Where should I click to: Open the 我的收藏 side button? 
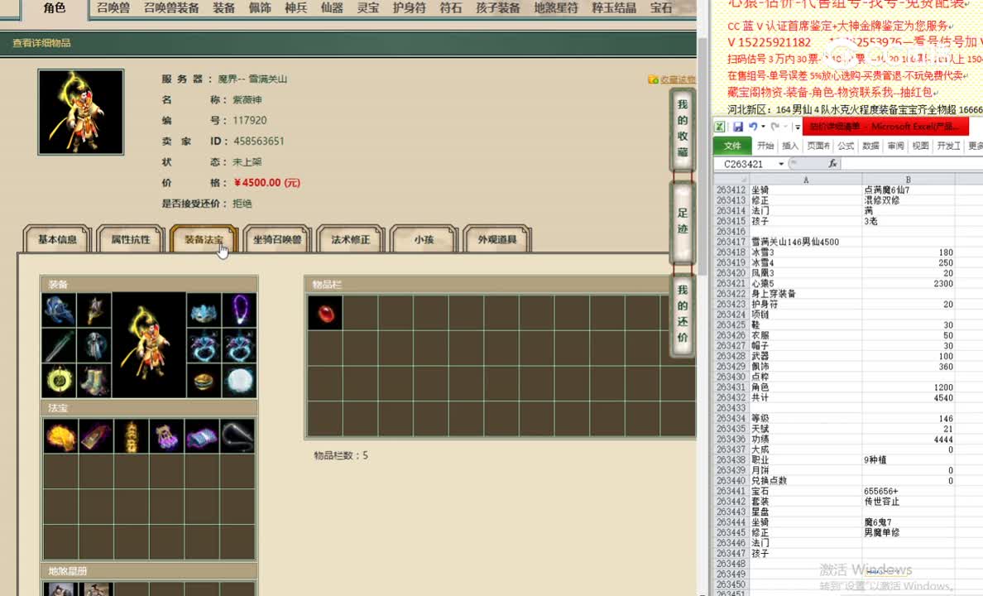point(682,128)
